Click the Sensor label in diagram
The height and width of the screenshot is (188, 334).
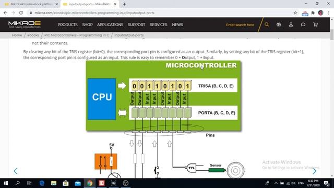point(216,165)
